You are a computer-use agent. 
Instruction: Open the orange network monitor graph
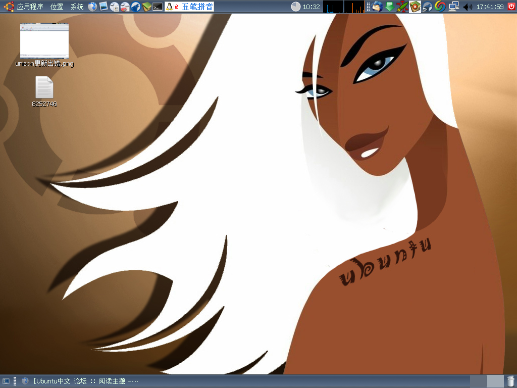[x=354, y=7]
